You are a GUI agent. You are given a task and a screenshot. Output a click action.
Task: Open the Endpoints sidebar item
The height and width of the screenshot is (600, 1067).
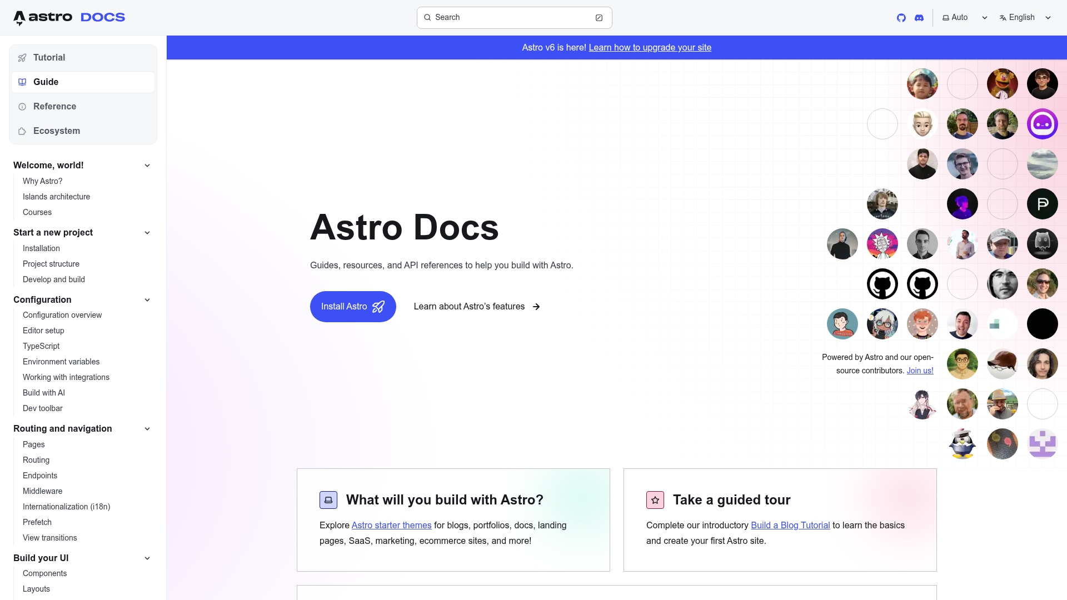coord(40,476)
